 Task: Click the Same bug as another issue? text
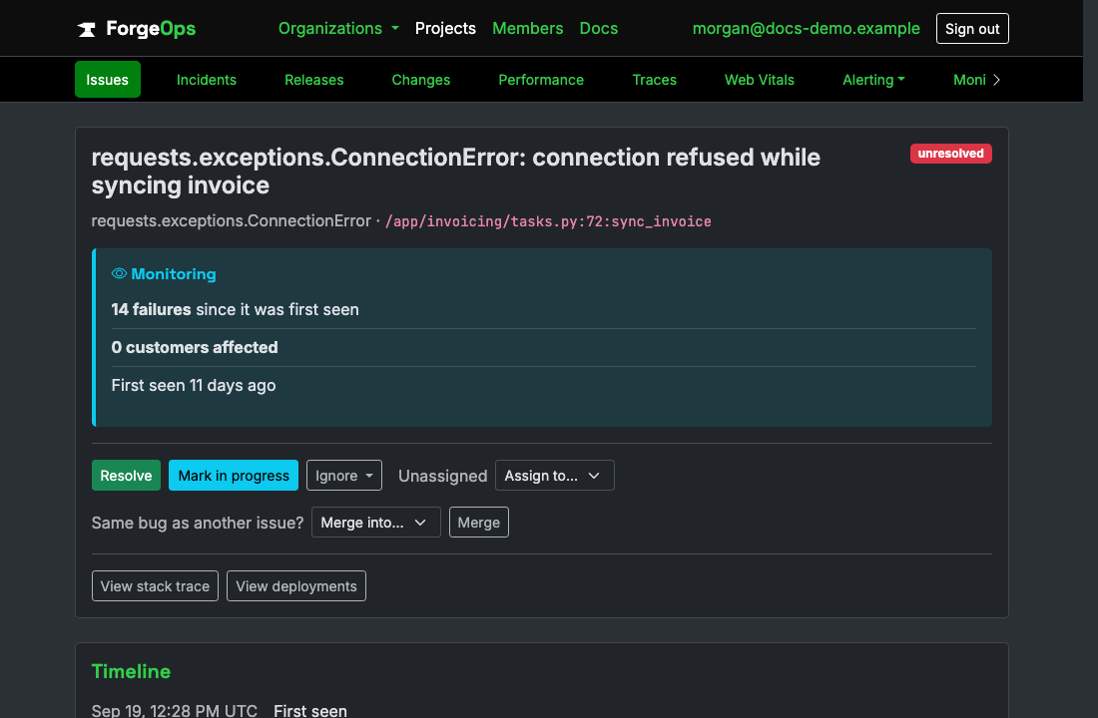tap(198, 523)
